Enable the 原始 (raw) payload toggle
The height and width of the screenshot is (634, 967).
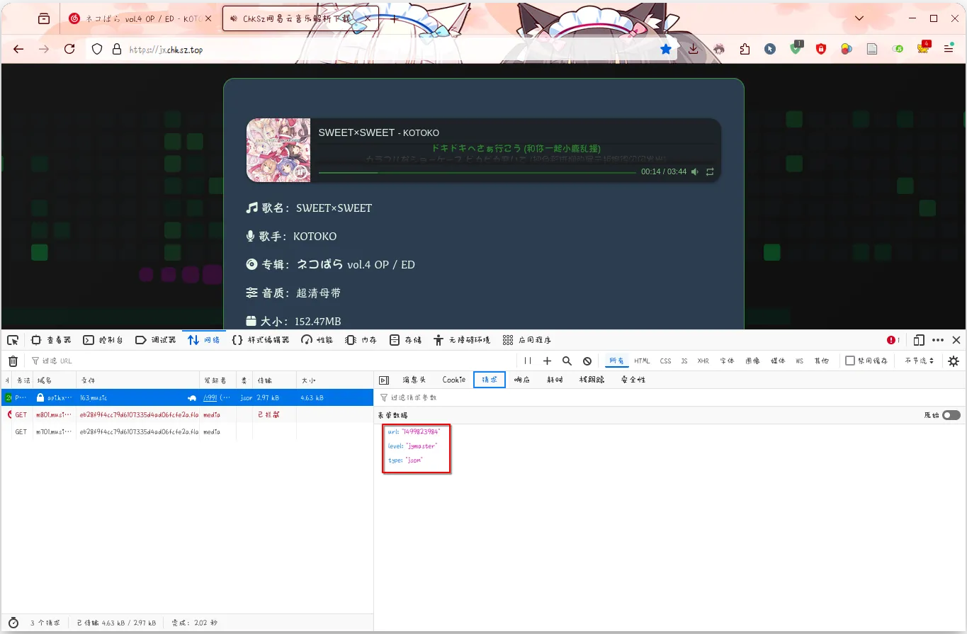pos(951,414)
